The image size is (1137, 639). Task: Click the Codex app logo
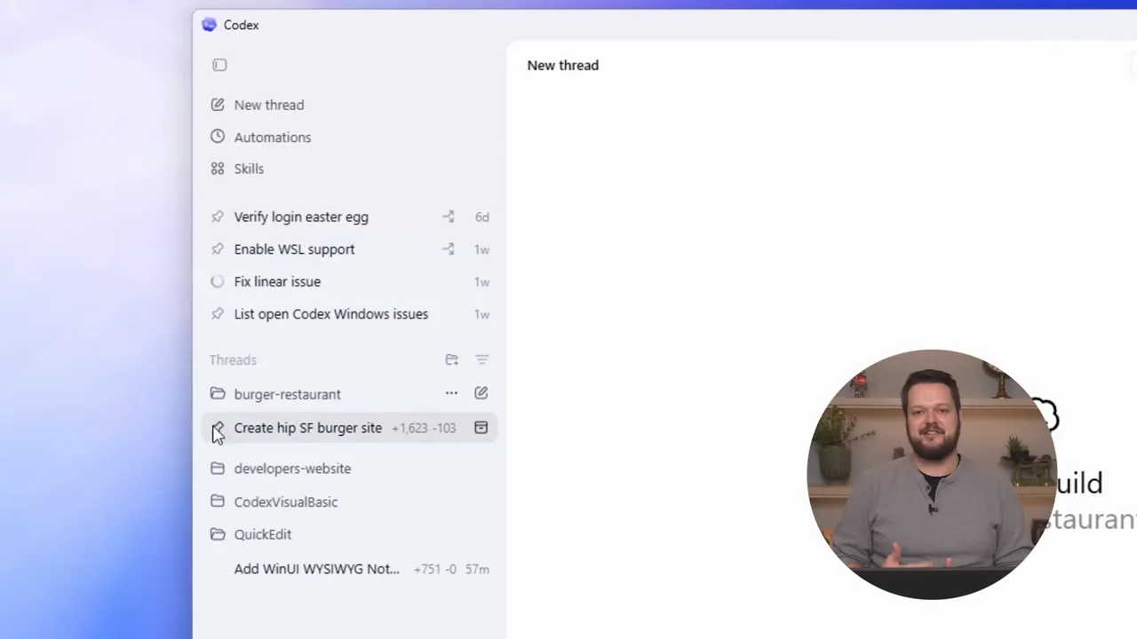coord(209,25)
